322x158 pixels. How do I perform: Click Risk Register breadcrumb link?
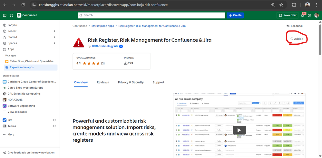tap(152, 26)
